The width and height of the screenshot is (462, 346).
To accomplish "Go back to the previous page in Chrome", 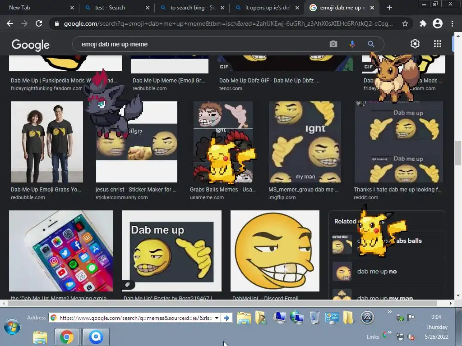I will coord(10,23).
